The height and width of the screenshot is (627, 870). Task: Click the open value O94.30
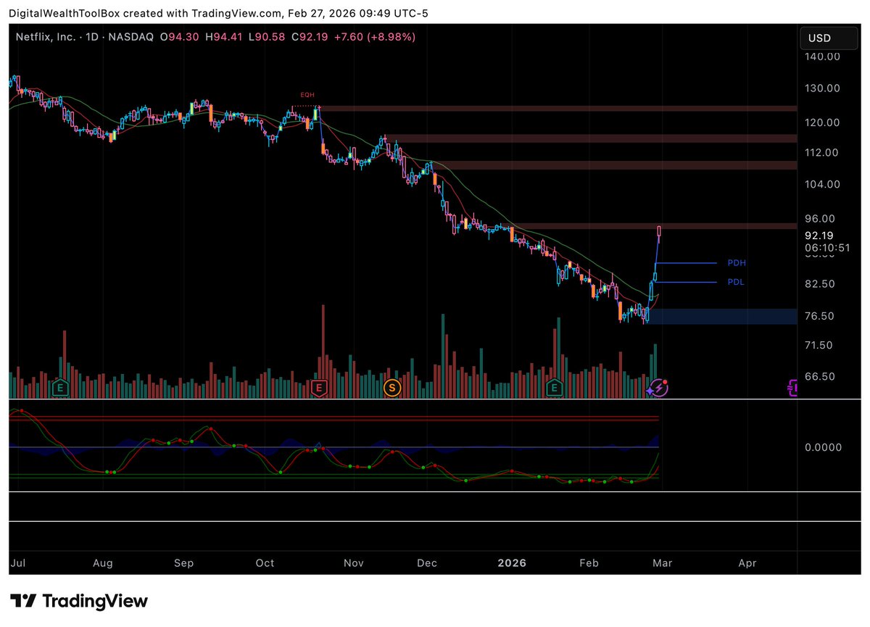point(181,36)
